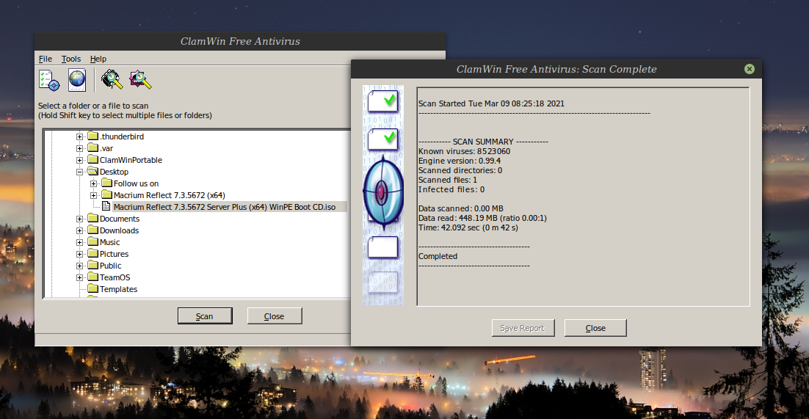
Task: Click the 'Infected files: 0' line
Action: click(451, 190)
